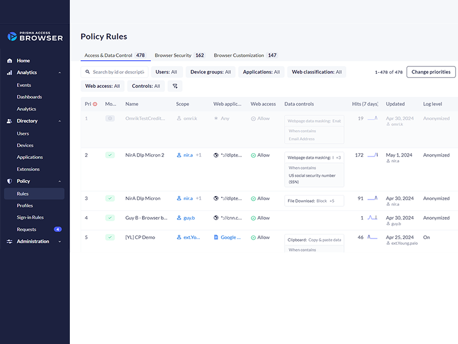Image resolution: width=458 pixels, height=344 pixels.
Task: Toggle the enabled status for Guy B rule
Action: point(110,218)
